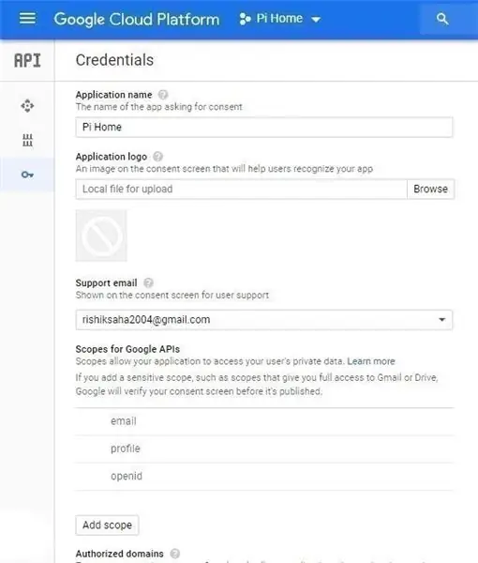Viewport: 478px width, 563px height.
Task: Click the Scopes for Google APIs heading
Action: pyautogui.click(x=127, y=349)
